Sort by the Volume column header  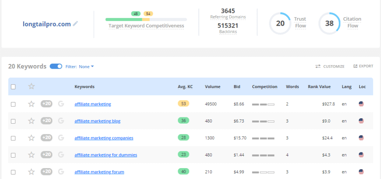coord(212,87)
